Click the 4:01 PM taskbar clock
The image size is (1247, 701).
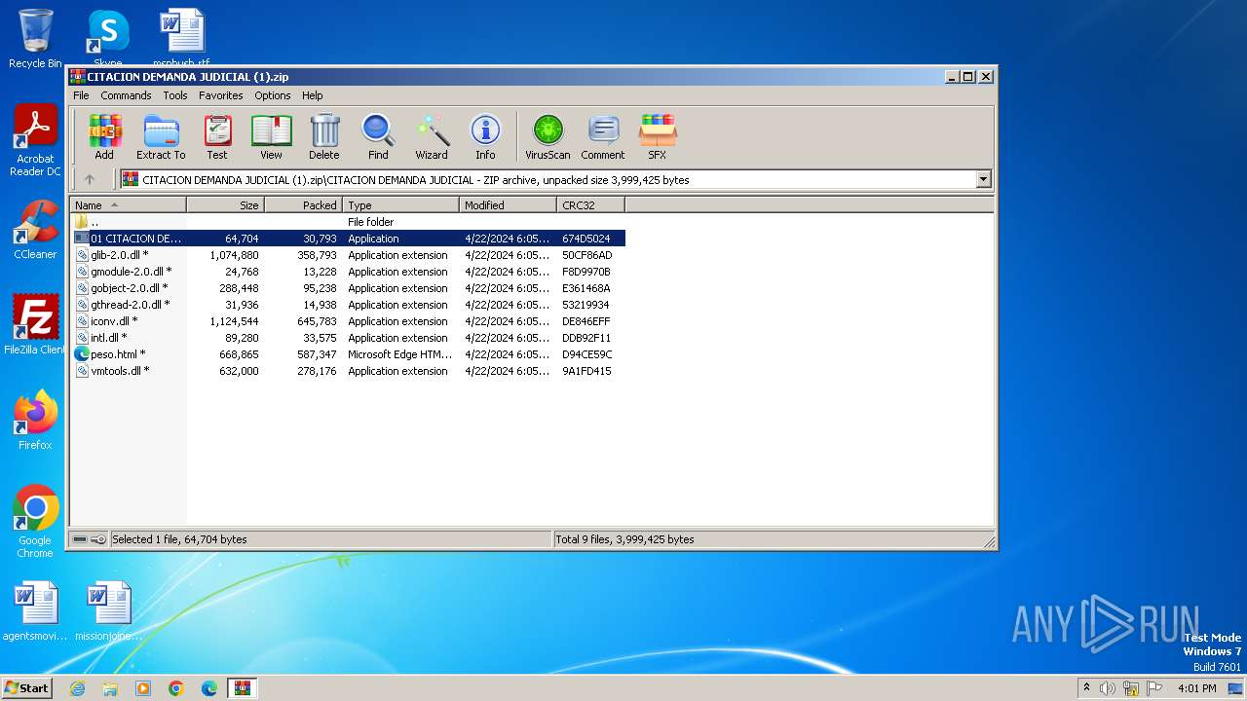coord(1196,688)
